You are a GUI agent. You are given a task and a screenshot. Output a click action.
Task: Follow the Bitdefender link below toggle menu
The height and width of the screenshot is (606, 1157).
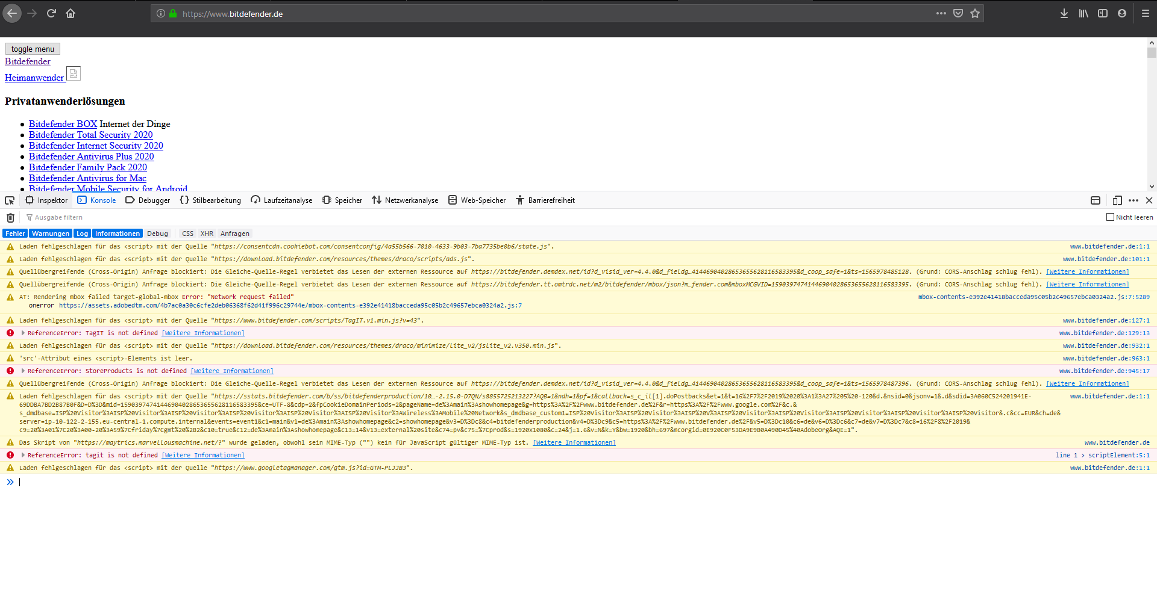pyautogui.click(x=28, y=61)
